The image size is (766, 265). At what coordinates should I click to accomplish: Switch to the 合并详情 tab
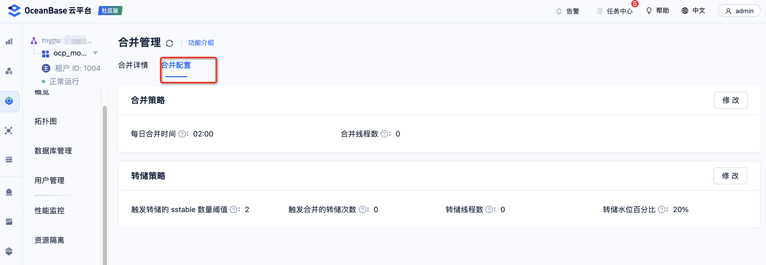(x=133, y=65)
